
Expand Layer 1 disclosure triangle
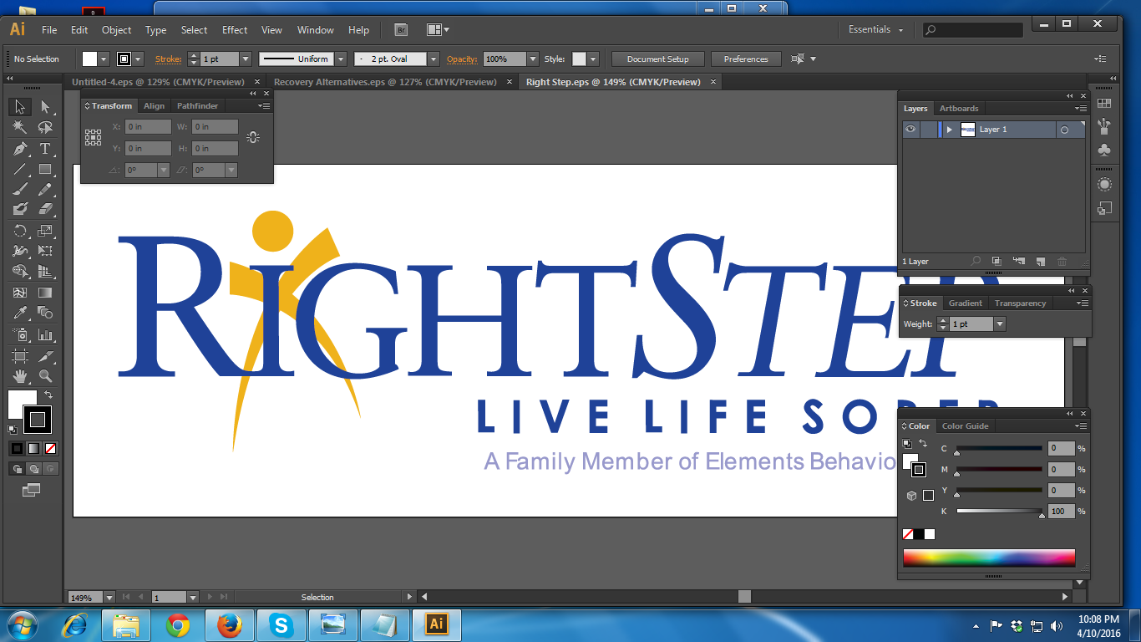(950, 130)
